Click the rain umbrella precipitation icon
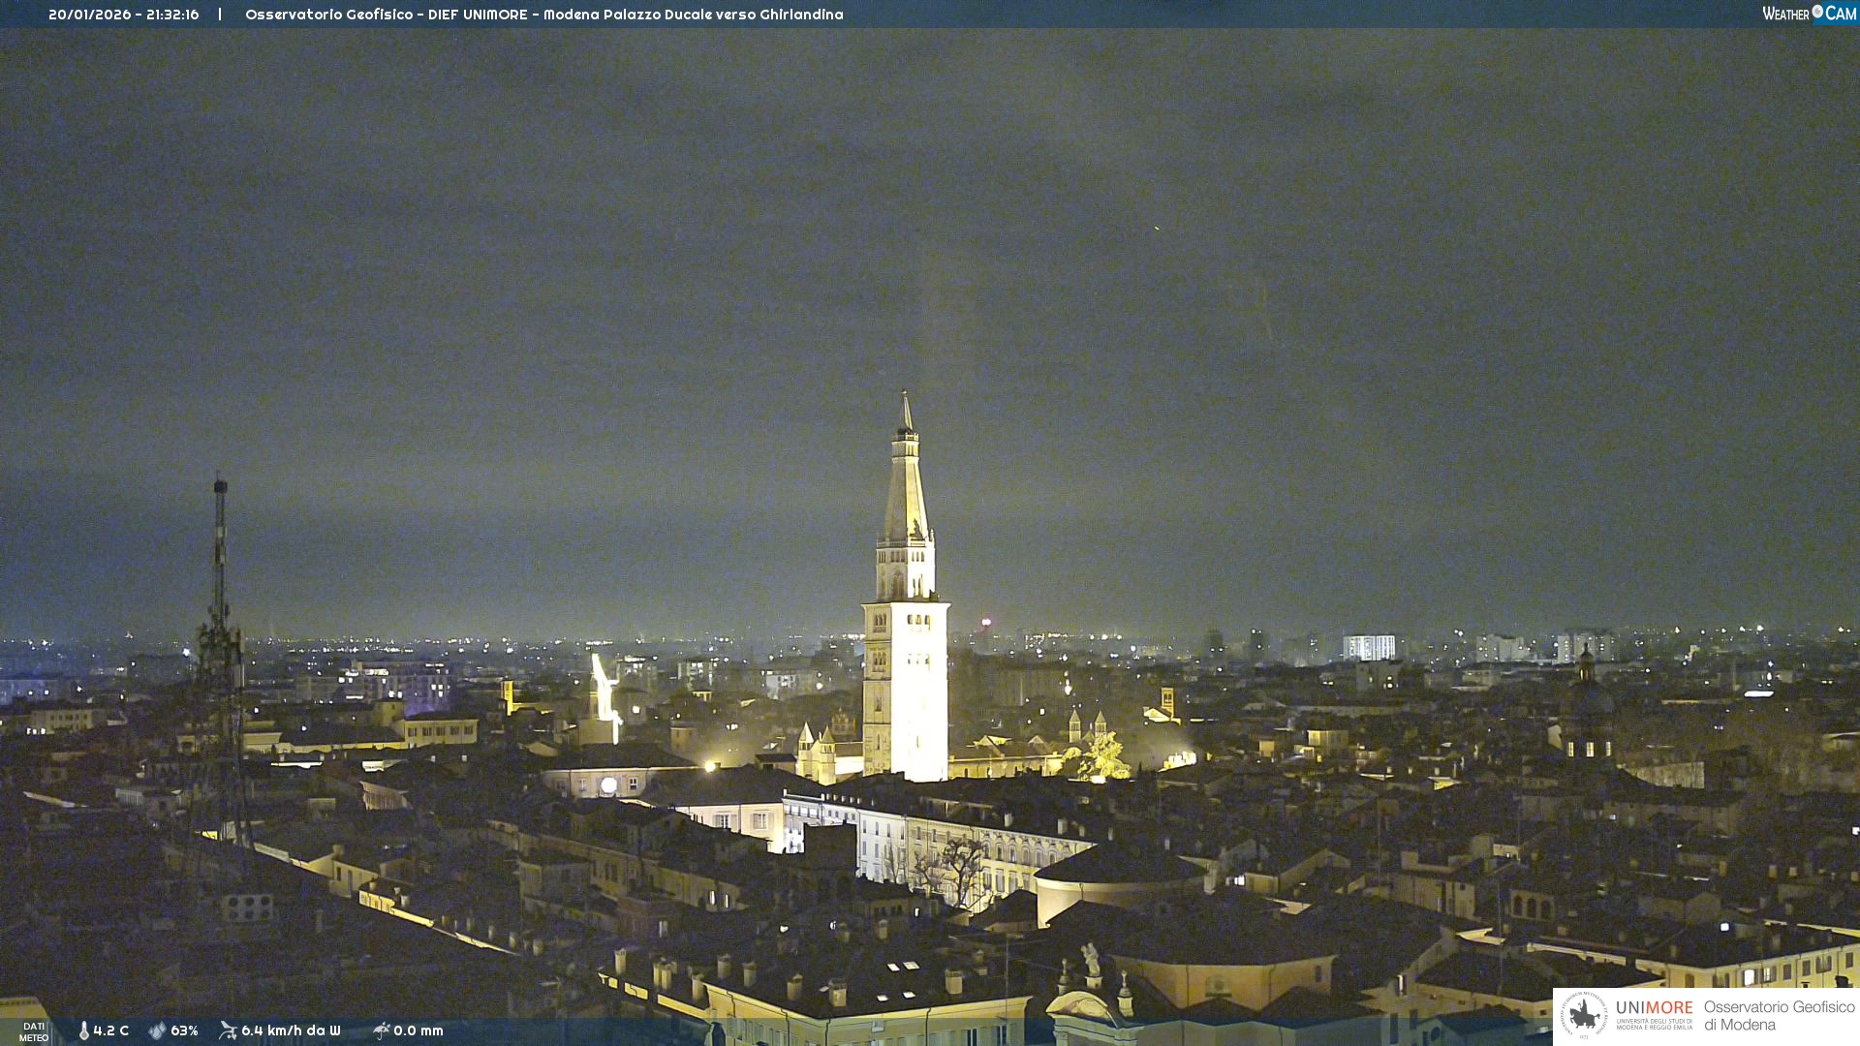1860x1046 pixels. click(x=382, y=1031)
